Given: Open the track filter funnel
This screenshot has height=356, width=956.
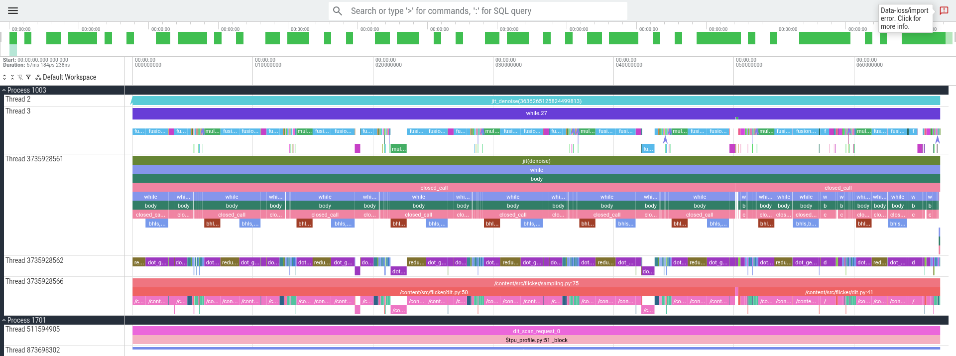Looking at the screenshot, I should click(28, 77).
